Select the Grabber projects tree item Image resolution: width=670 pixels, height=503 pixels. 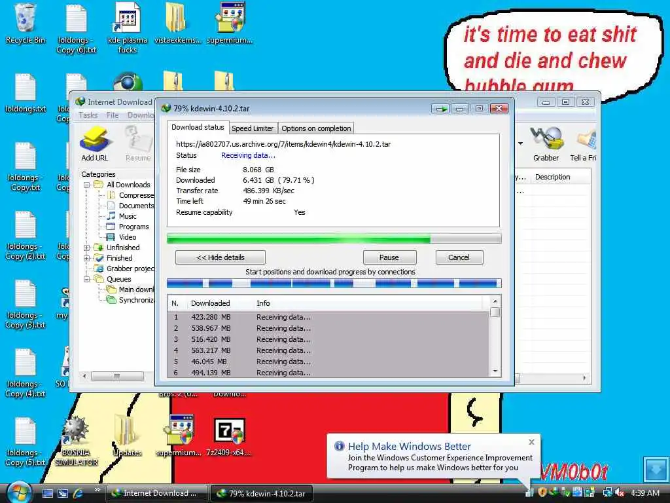(x=124, y=269)
